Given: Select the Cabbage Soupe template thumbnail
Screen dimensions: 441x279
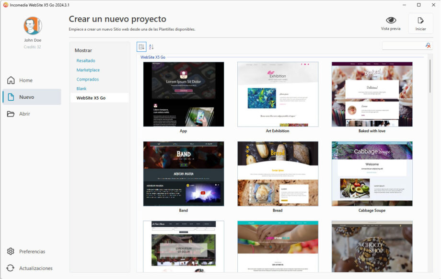Looking at the screenshot, I should tap(372, 174).
